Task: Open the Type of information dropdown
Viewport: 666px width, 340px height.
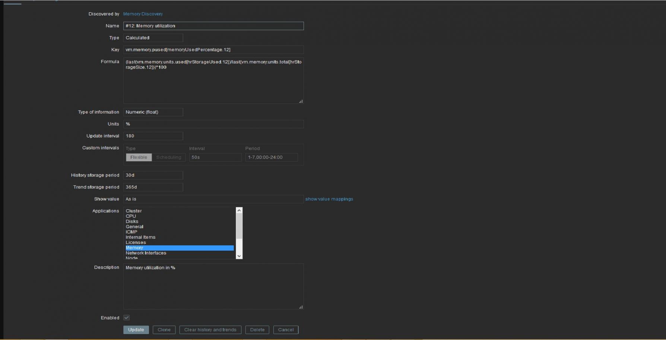Action: click(x=153, y=112)
